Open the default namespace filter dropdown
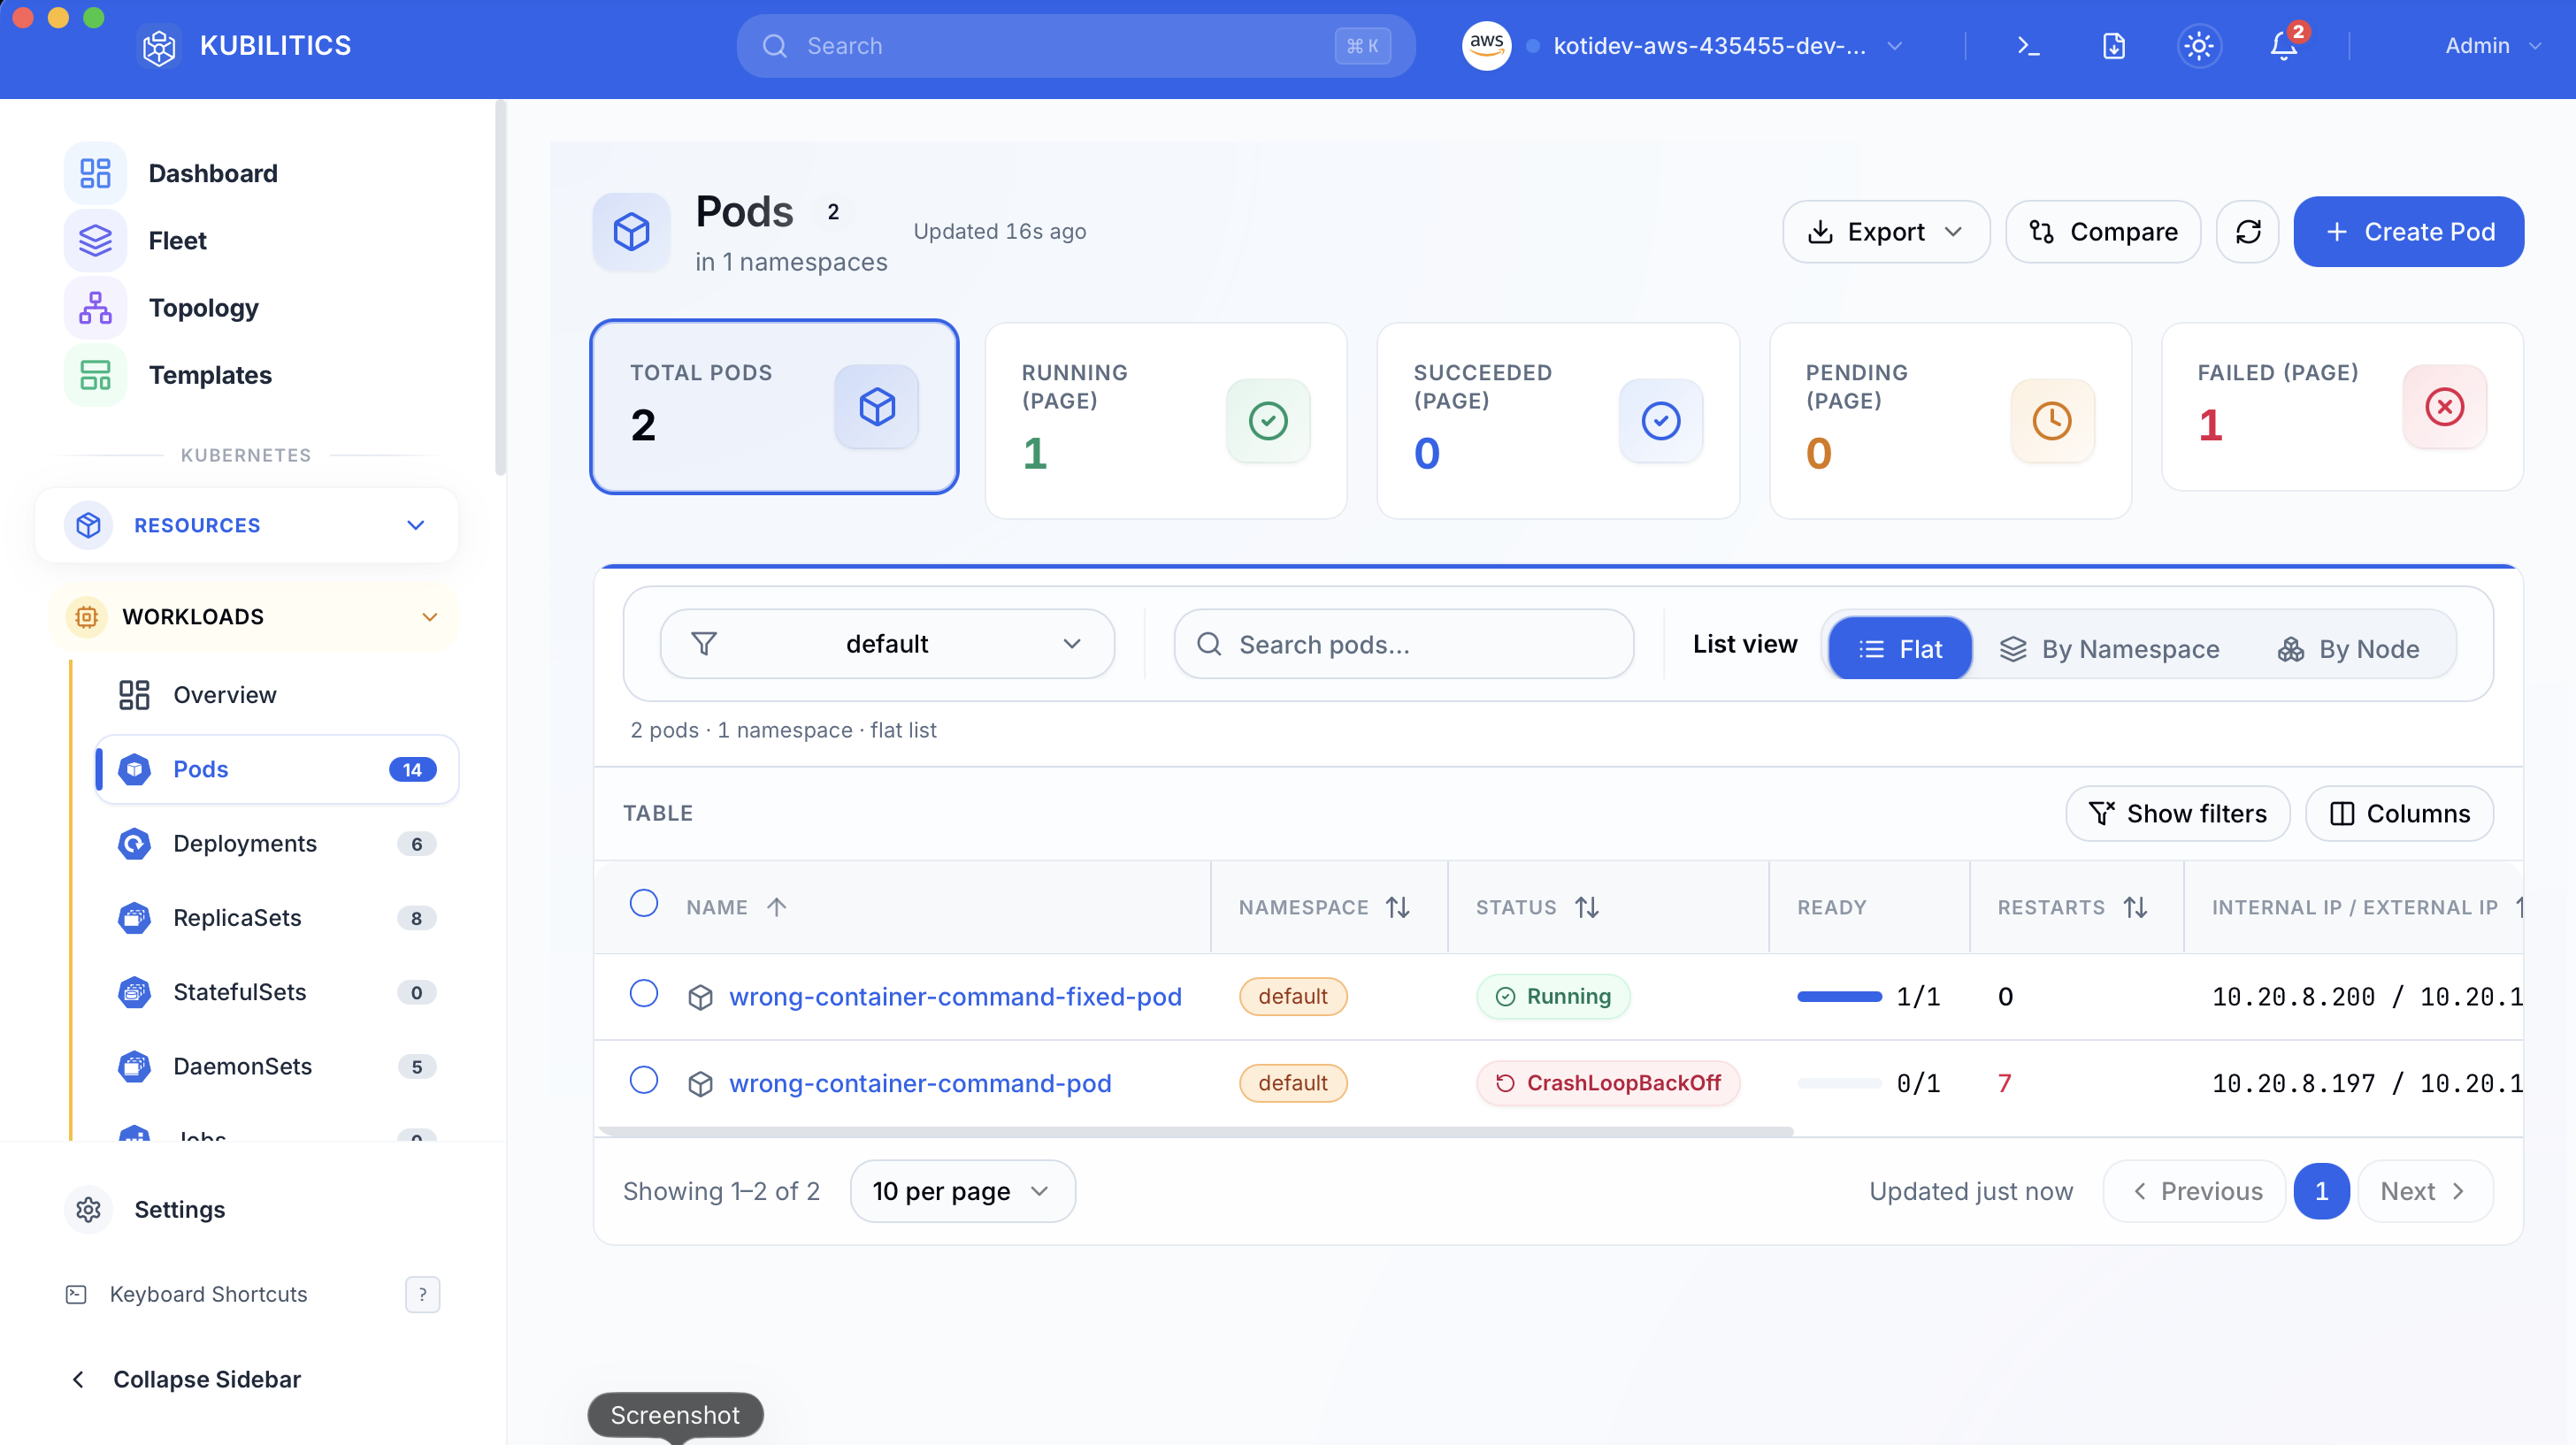The height and width of the screenshot is (1445, 2576). coord(887,645)
